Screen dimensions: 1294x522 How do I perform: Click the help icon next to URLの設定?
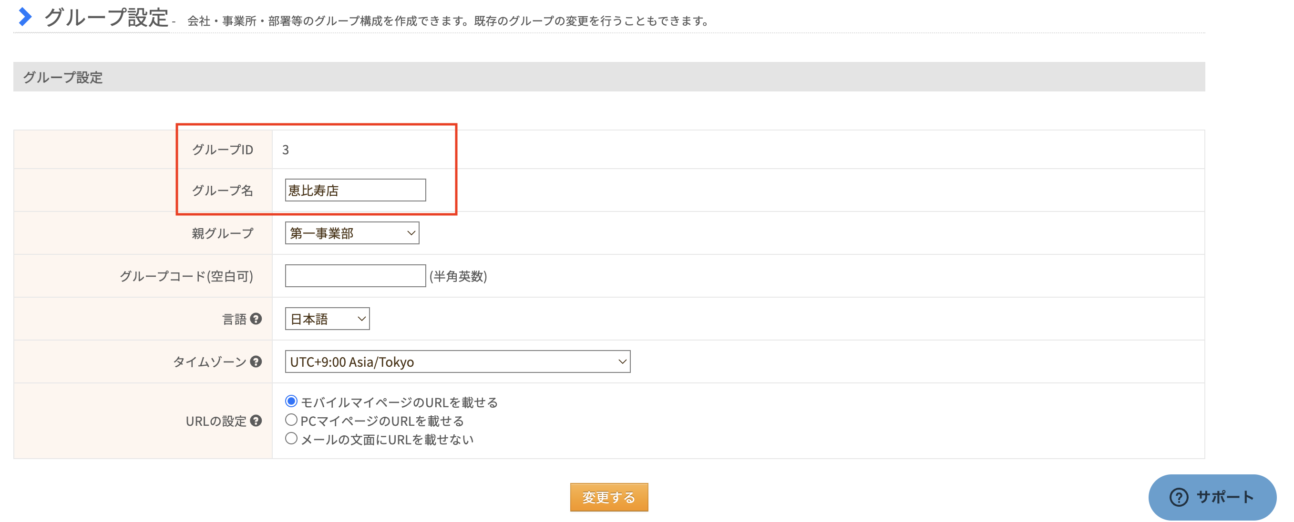(x=256, y=421)
